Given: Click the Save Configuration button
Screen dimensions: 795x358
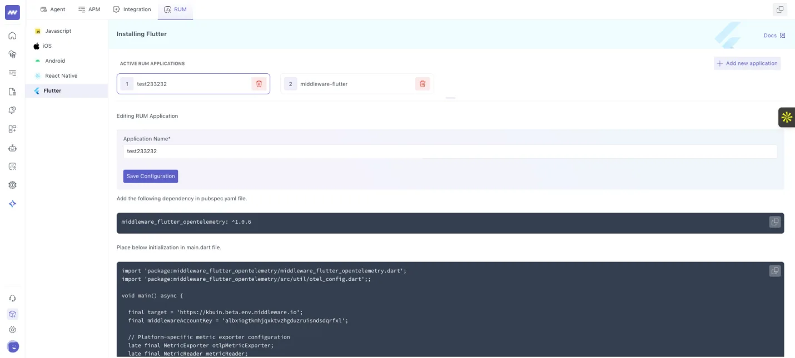Looking at the screenshot, I should tap(151, 176).
